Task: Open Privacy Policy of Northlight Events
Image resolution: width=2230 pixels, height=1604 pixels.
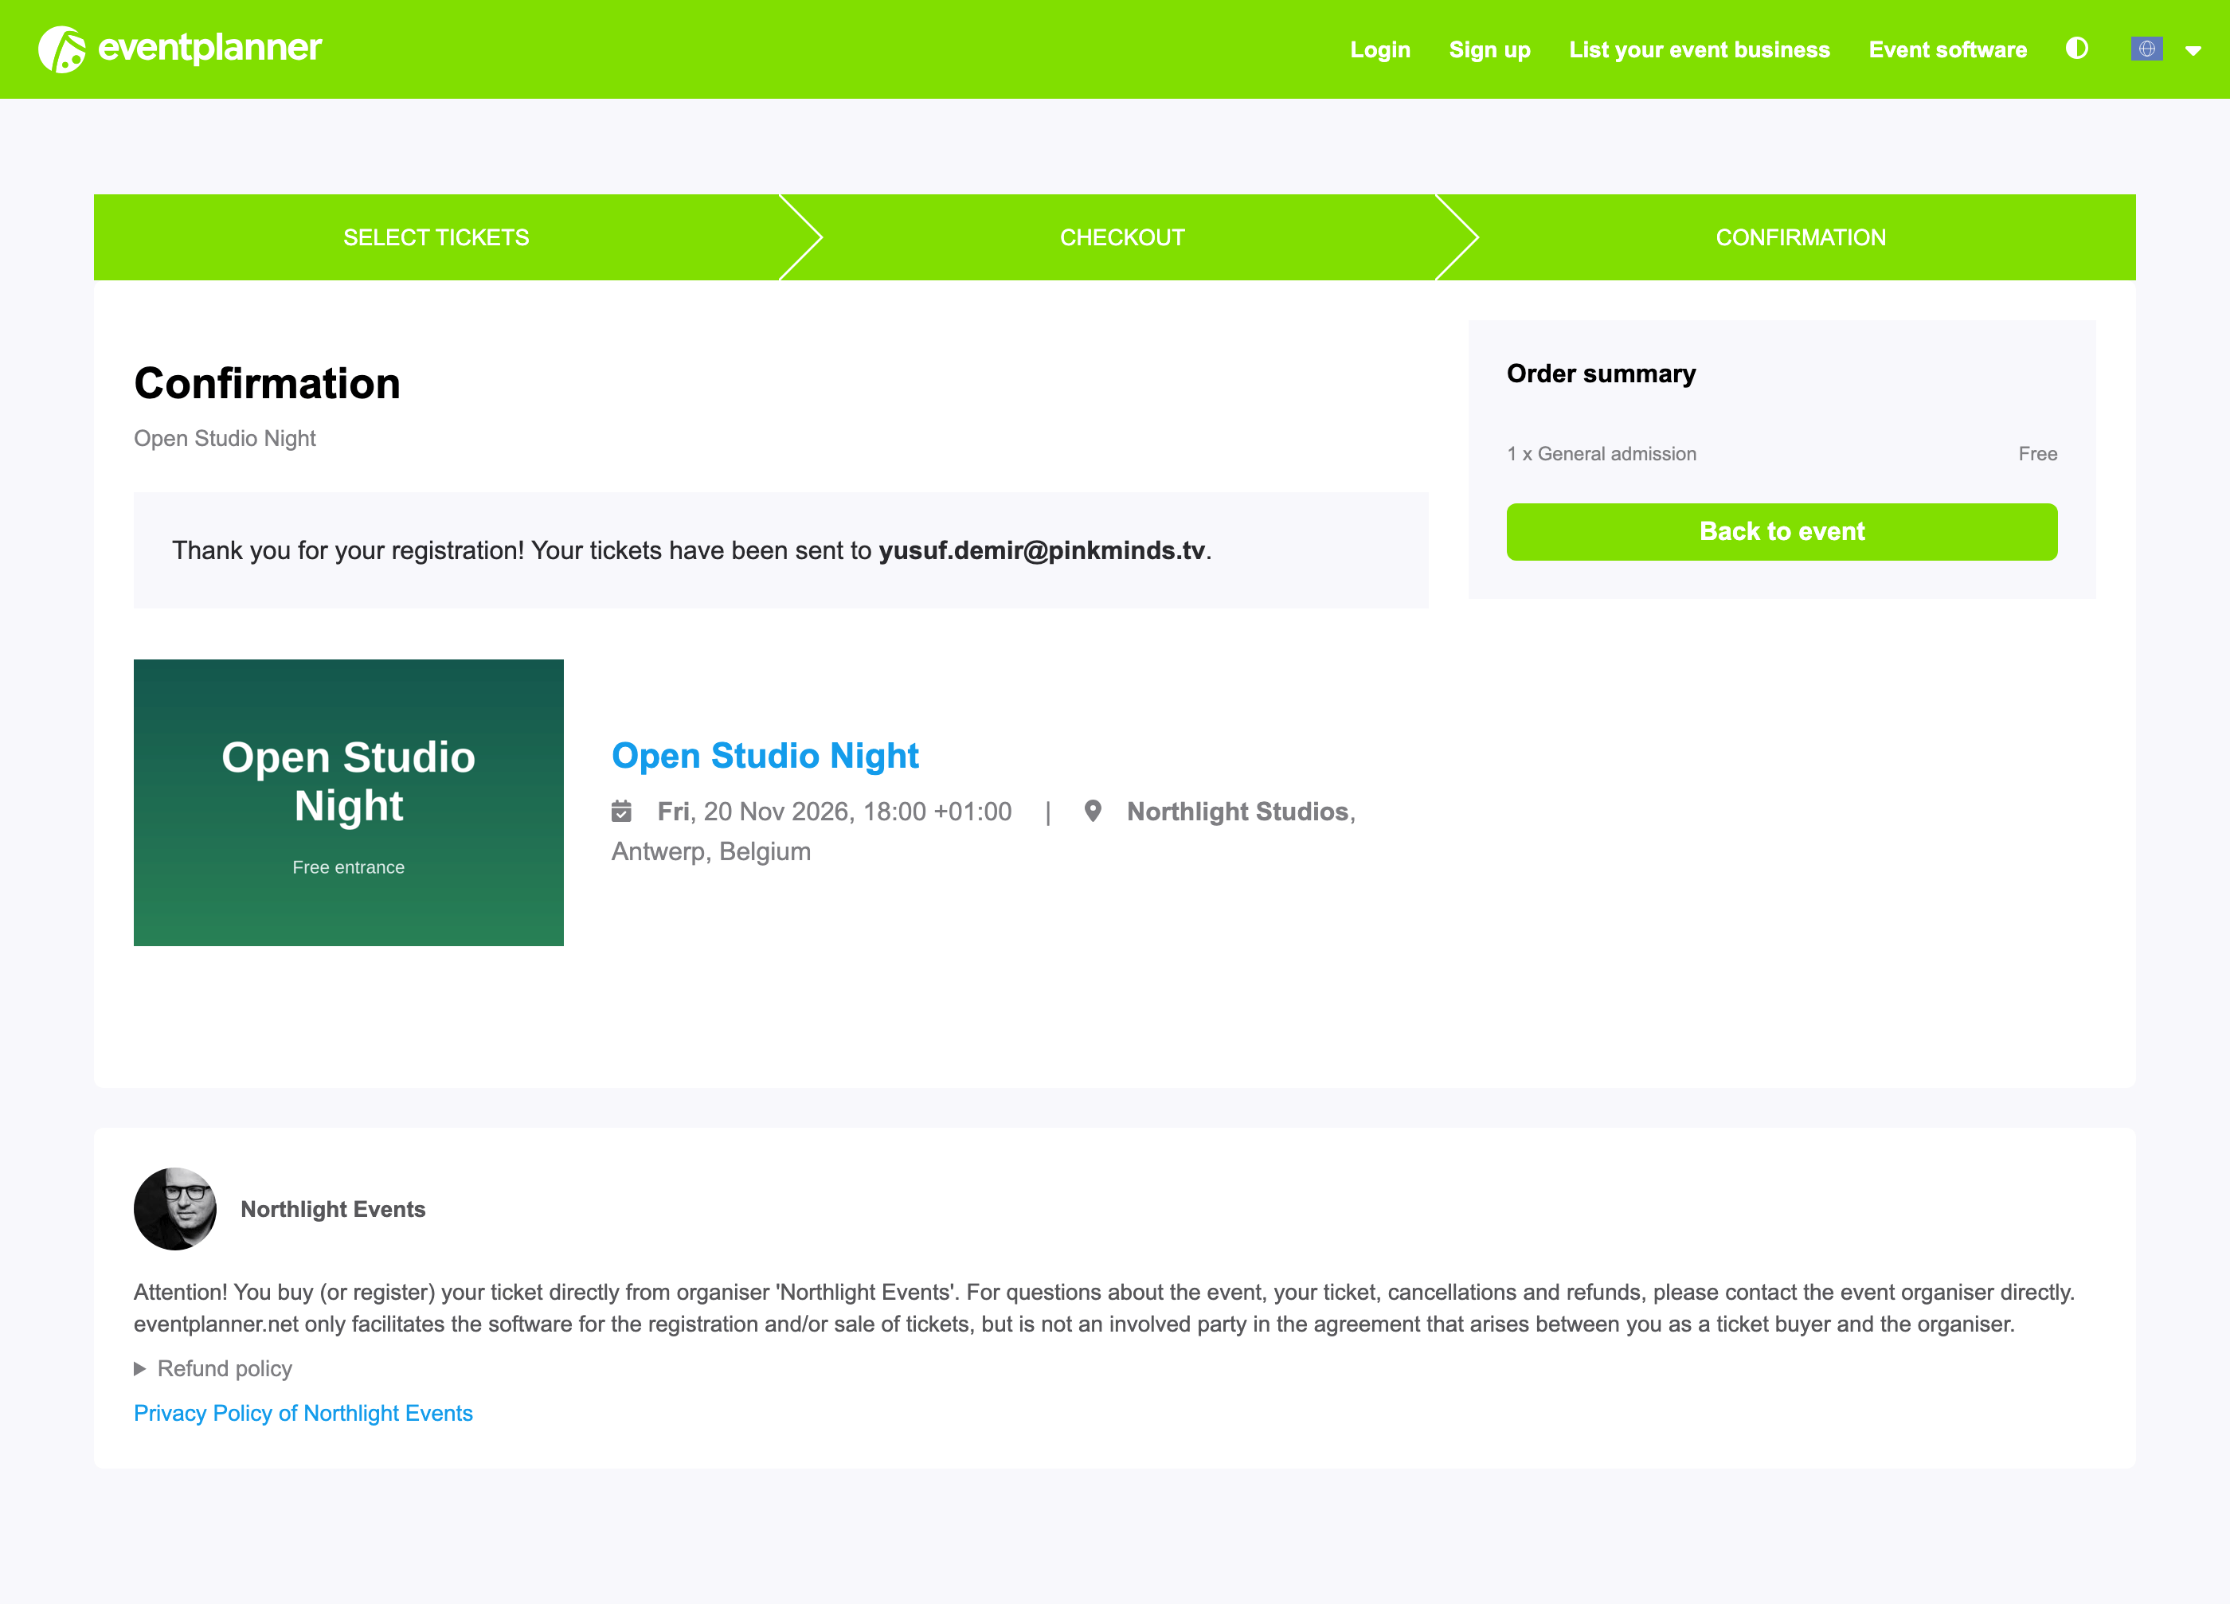Action: click(303, 1413)
